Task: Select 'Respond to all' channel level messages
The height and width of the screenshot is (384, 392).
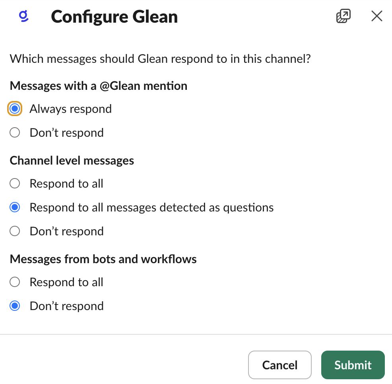Action: coord(14,183)
